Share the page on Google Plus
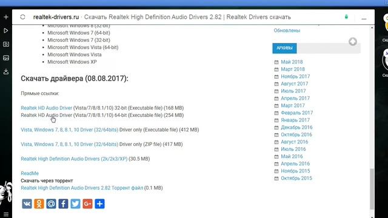 [x=87, y=204]
